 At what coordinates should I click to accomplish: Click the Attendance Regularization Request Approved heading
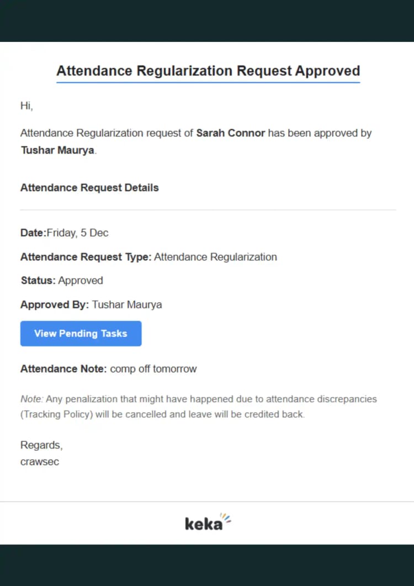click(x=208, y=71)
